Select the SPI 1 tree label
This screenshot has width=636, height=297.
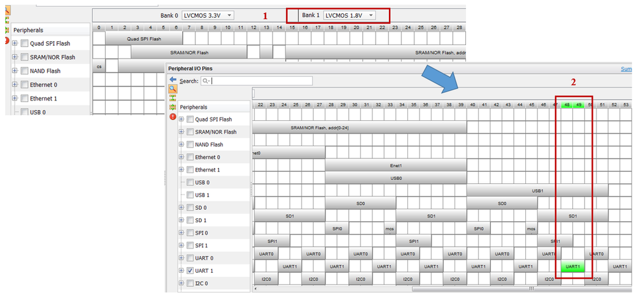click(202, 245)
